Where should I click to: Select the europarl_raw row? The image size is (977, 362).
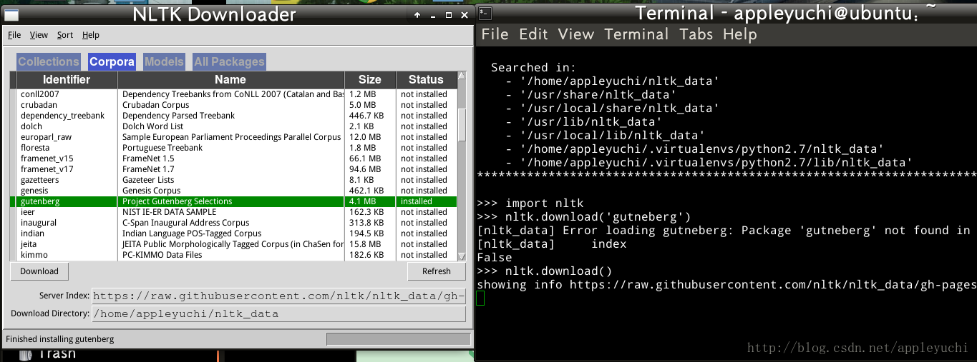(233, 137)
